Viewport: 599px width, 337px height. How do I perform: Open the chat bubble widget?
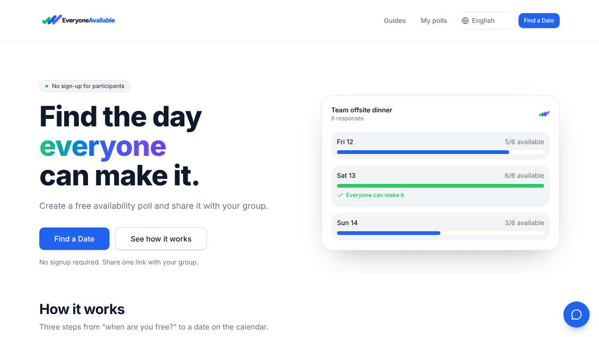point(577,315)
